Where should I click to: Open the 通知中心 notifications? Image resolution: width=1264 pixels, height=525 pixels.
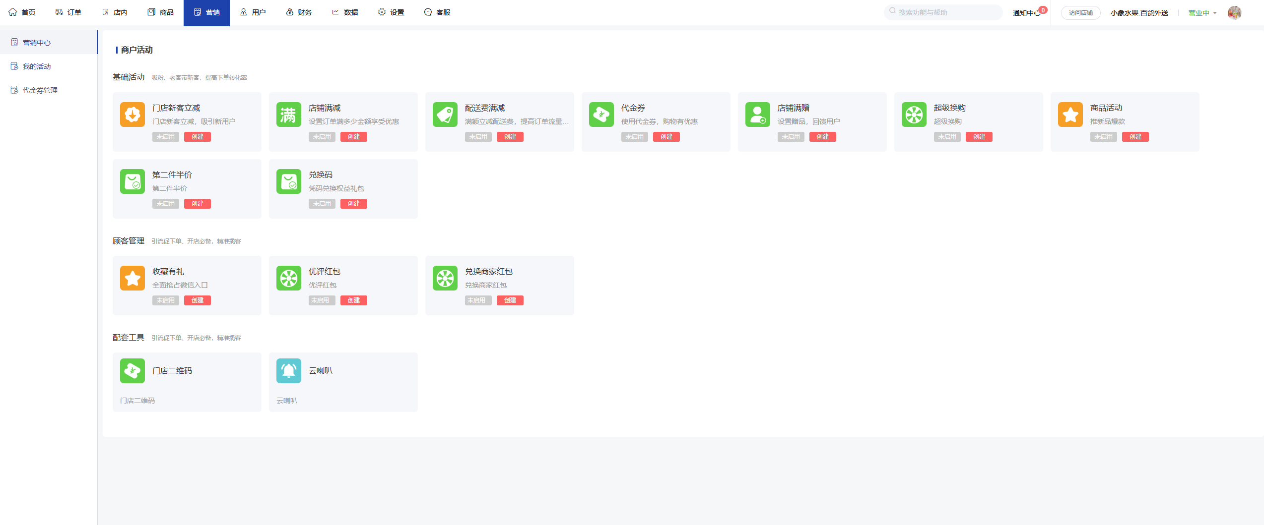1026,13
